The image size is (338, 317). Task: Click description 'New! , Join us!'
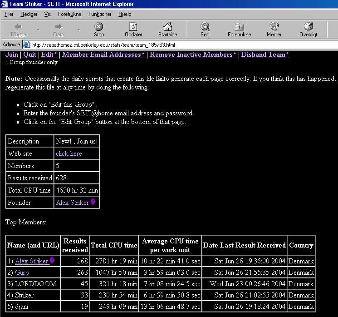pyautogui.click(x=77, y=141)
